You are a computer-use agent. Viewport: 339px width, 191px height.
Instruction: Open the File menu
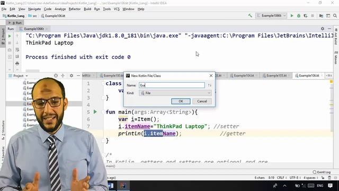tap(4, 9)
